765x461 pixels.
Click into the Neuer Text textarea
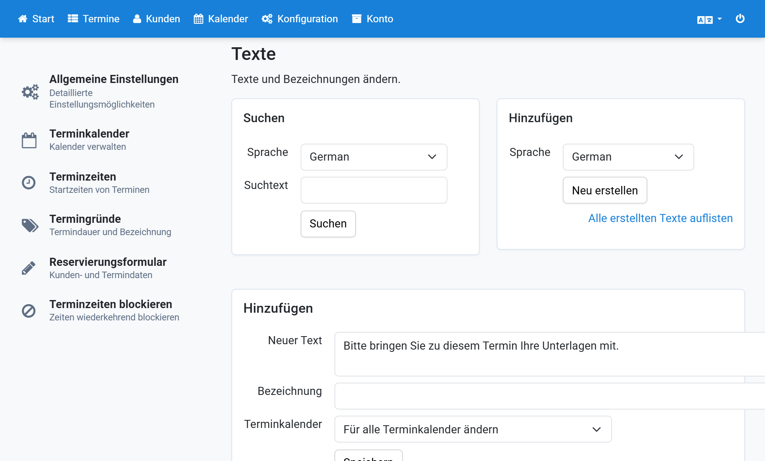pyautogui.click(x=550, y=354)
